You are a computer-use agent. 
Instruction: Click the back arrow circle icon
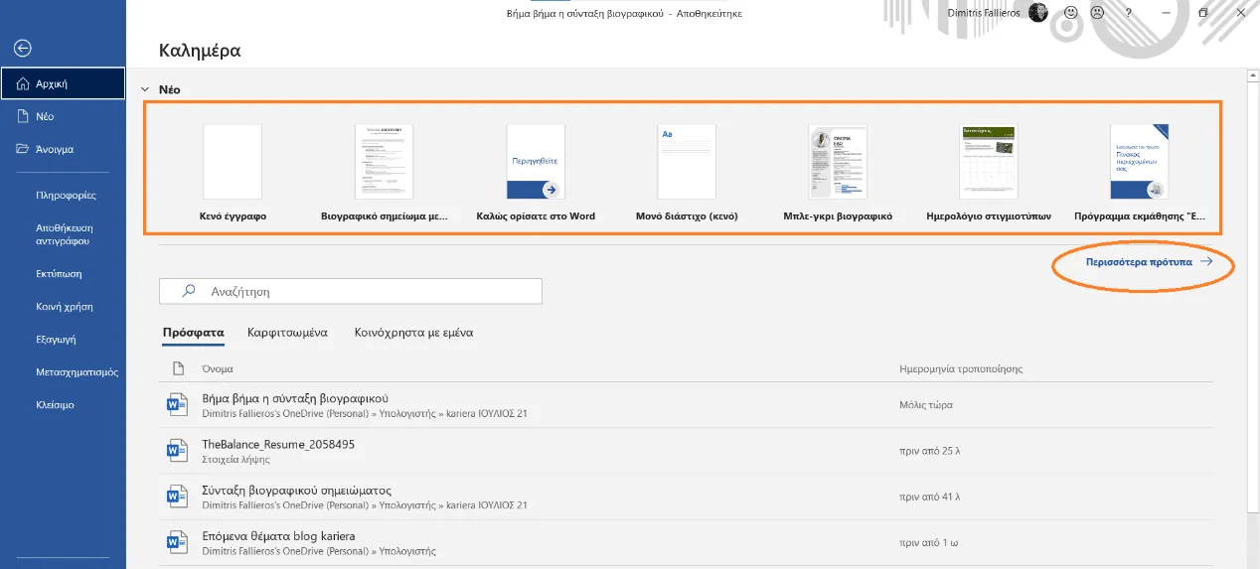[23, 48]
